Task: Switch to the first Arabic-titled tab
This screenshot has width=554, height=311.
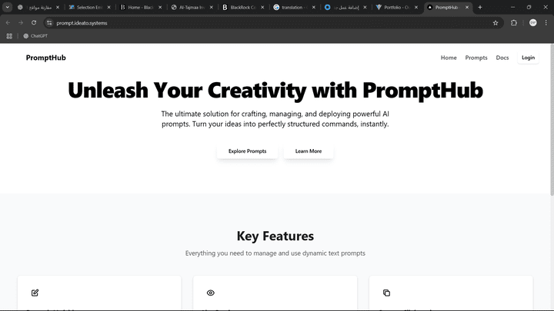Action: [x=38, y=7]
